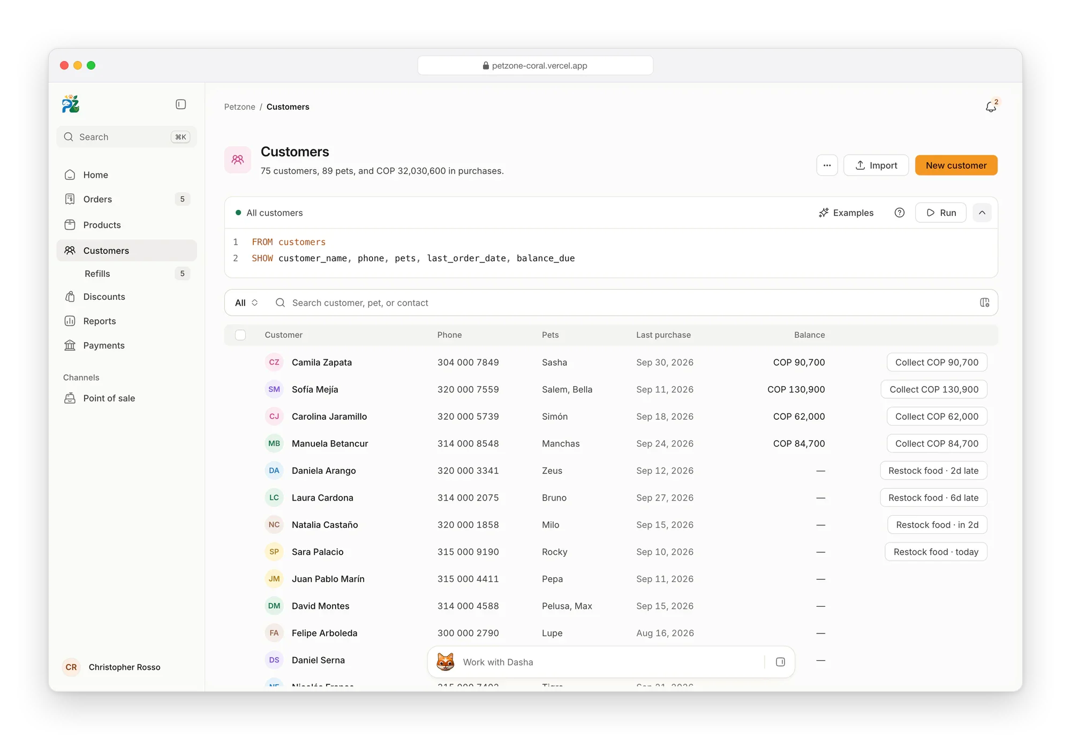Click Daniela Arango's DA avatar
This screenshot has width=1071, height=740.
(274, 470)
